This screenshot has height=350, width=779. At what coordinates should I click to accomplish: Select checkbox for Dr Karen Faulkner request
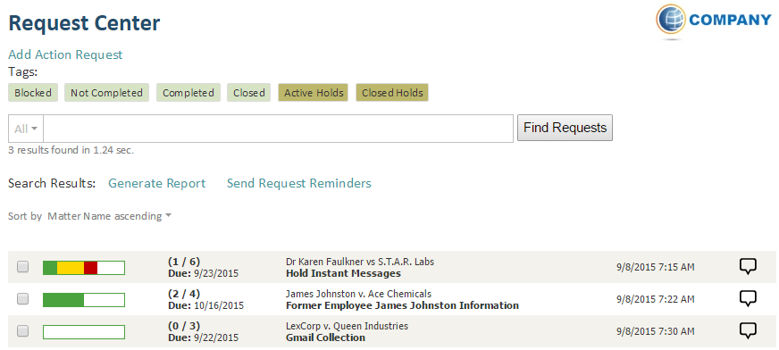tap(23, 267)
